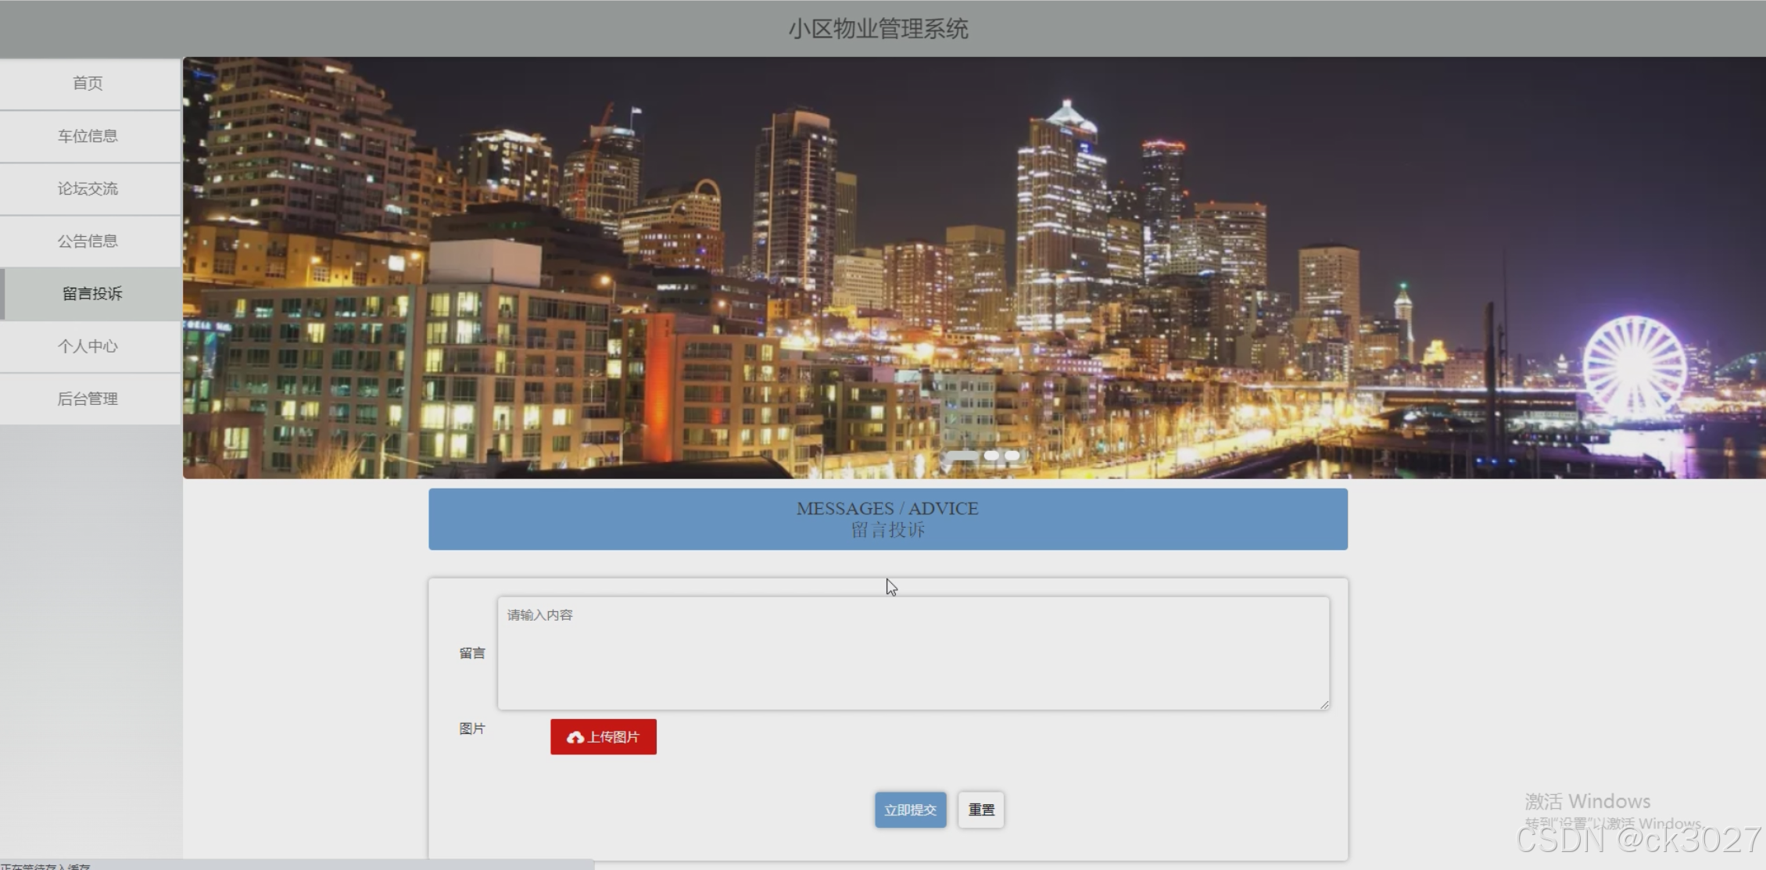
Task: Open 公告信息 announcements page
Action: click(88, 241)
